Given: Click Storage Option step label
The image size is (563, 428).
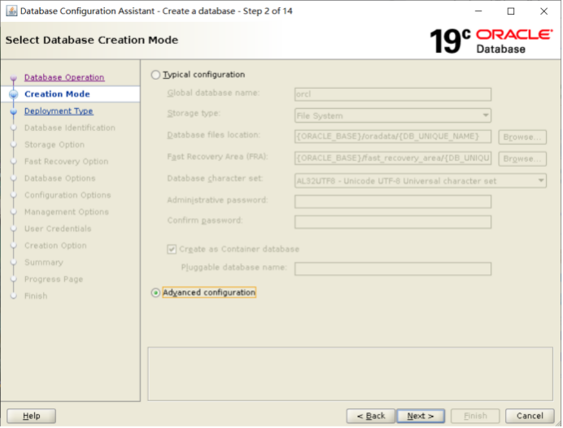Looking at the screenshot, I should click(55, 145).
